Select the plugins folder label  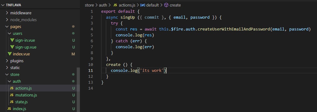[x=17, y=61]
